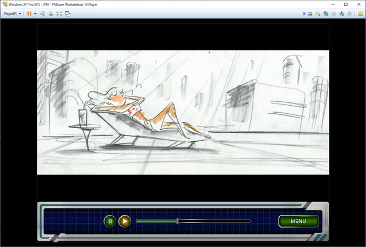Click the printer device icon

334,14
